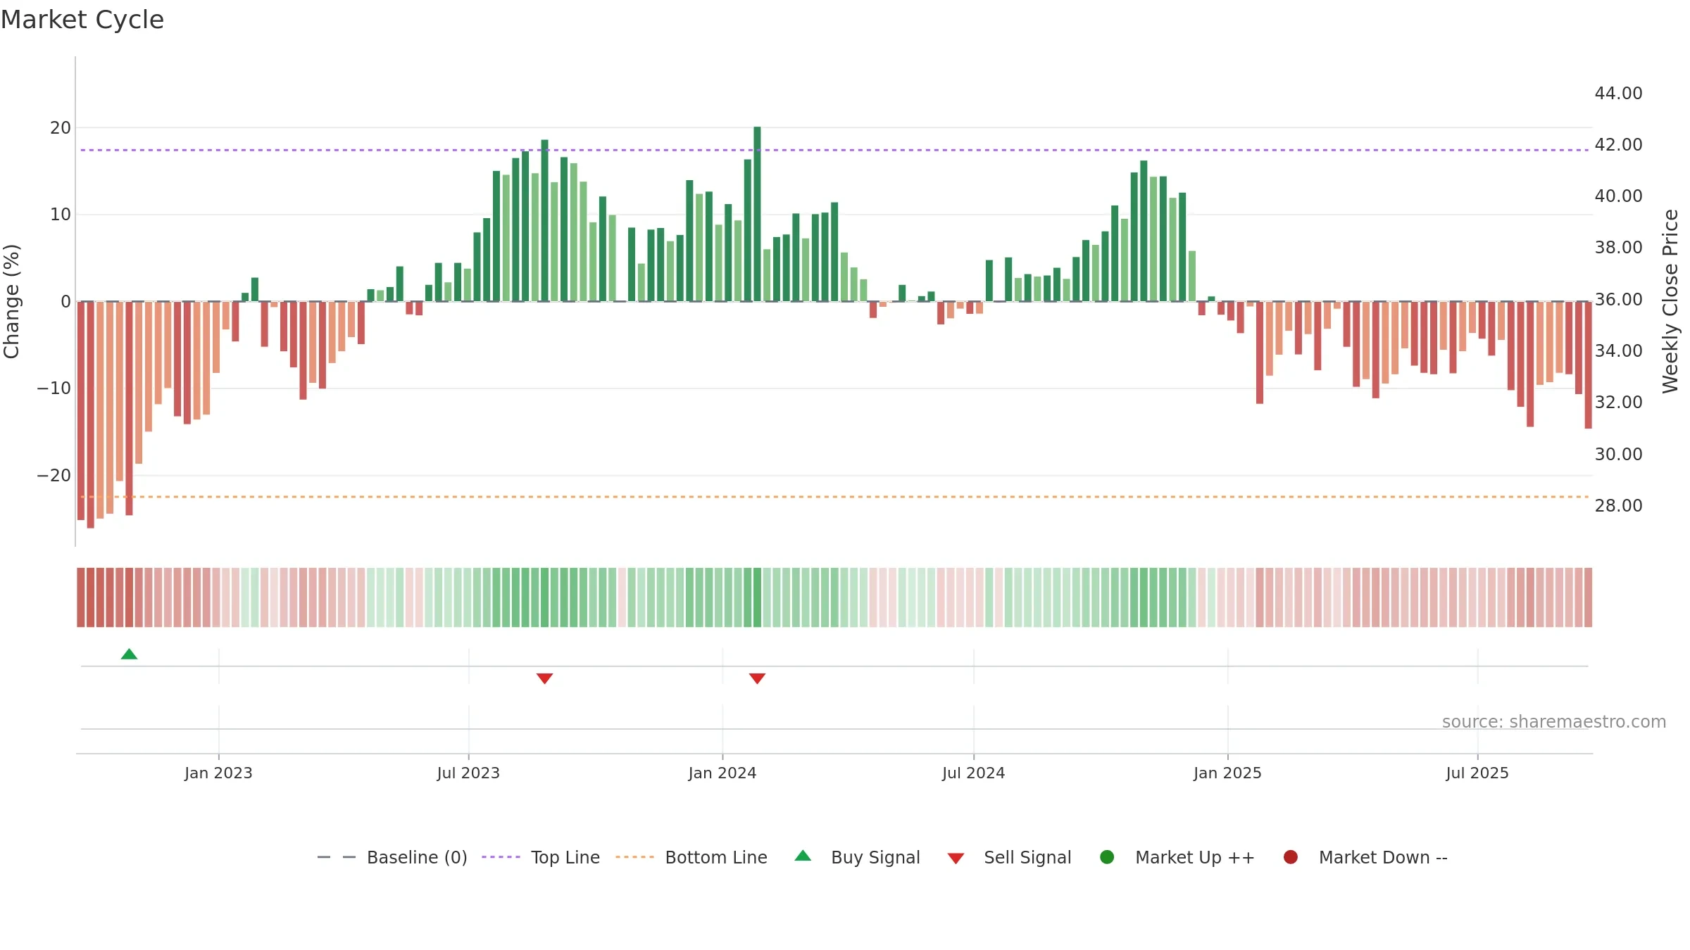The image size is (1690, 950).
Task: Click the Sell Signal marker near Aug 2023
Action: (x=544, y=678)
